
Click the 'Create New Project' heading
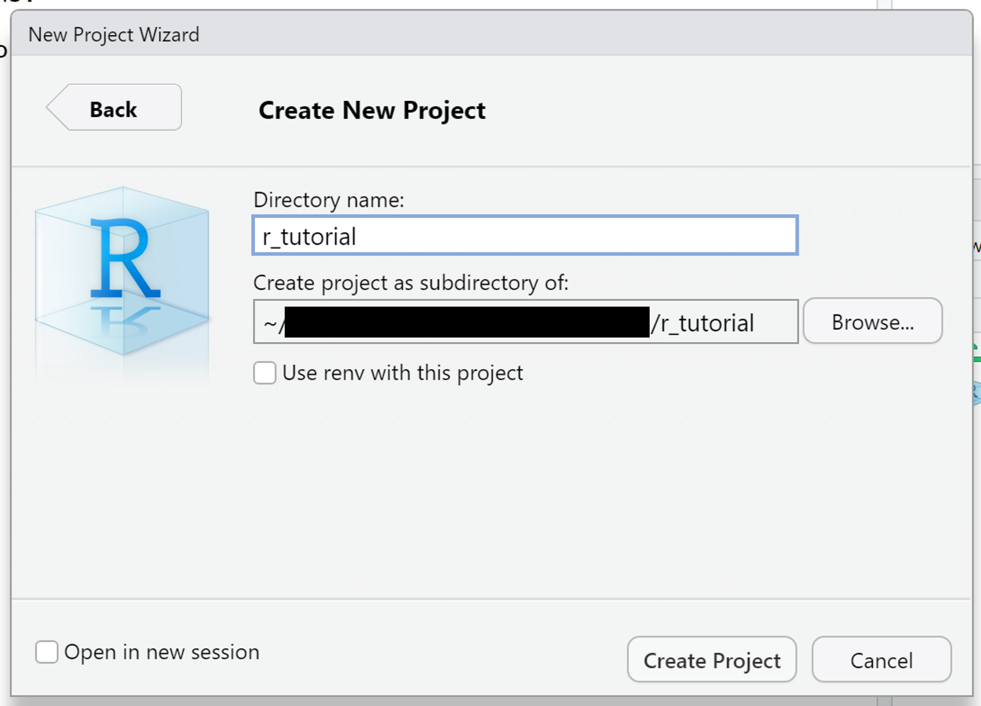[x=372, y=110]
